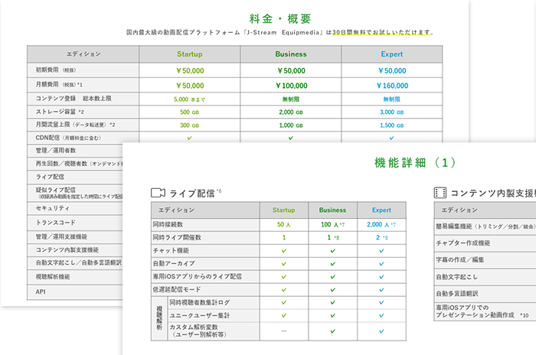Click Startup header in 料金・概要 table
Screen dimensions: 536x355
coord(189,54)
